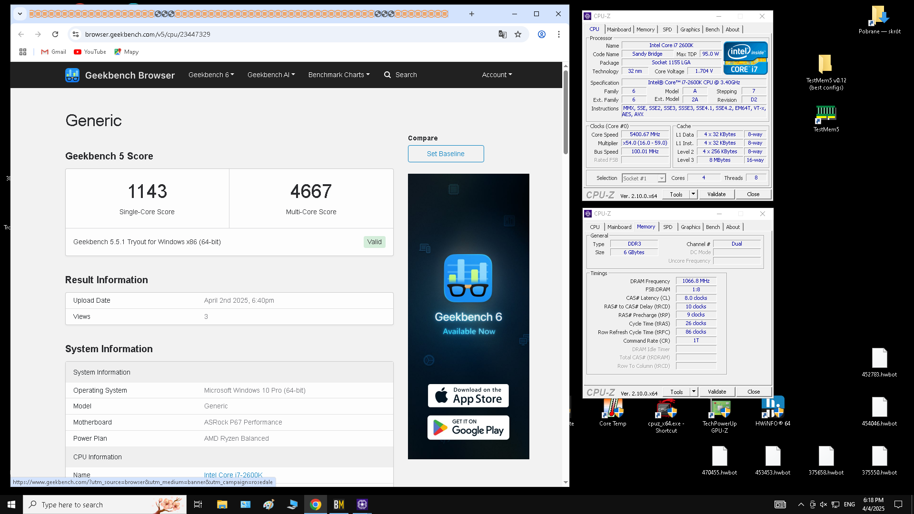Click the Geekbench Browser logo icon
Viewport: 914px width, 514px height.
[x=72, y=75]
